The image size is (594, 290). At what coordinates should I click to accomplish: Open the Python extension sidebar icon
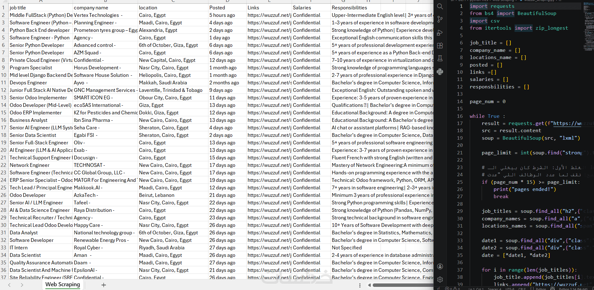coord(440,72)
